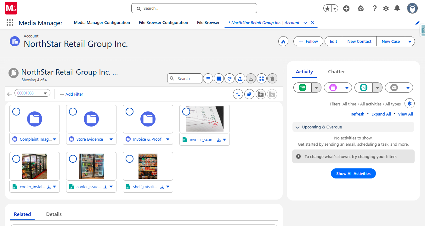Add this record to favorites star
The width and height of the screenshot is (425, 226).
point(327,8)
